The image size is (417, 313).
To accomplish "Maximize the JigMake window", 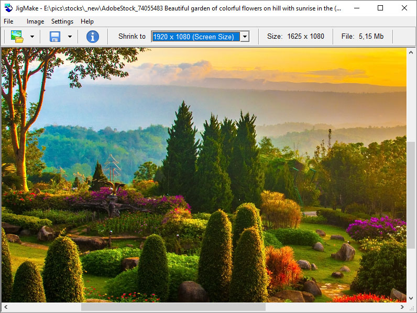I will coord(380,8).
